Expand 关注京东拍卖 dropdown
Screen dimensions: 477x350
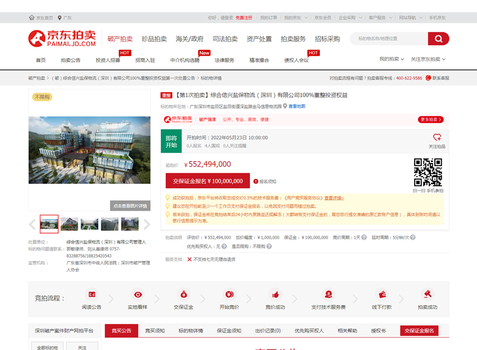[x=428, y=59]
